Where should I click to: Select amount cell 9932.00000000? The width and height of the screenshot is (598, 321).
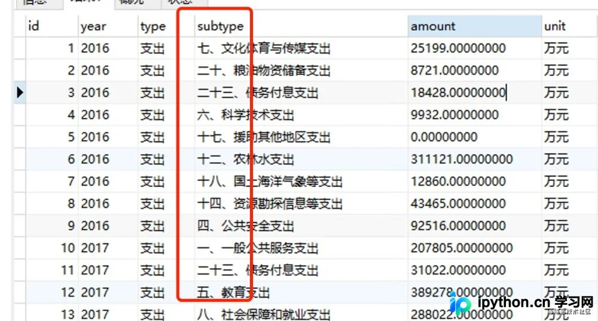pyautogui.click(x=475, y=115)
